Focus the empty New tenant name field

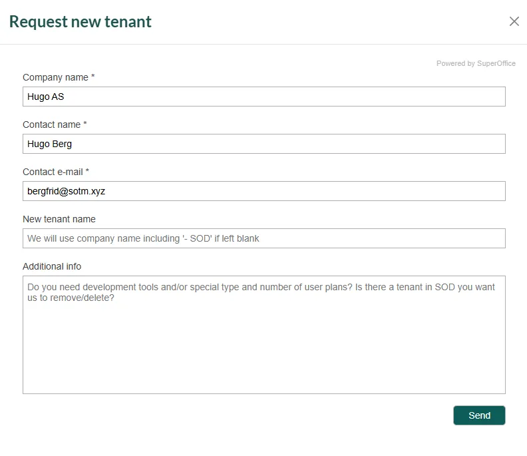(x=263, y=238)
